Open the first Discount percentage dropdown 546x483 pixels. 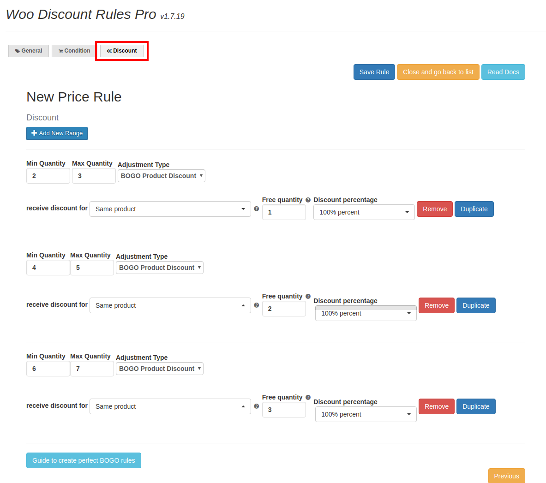pos(364,212)
